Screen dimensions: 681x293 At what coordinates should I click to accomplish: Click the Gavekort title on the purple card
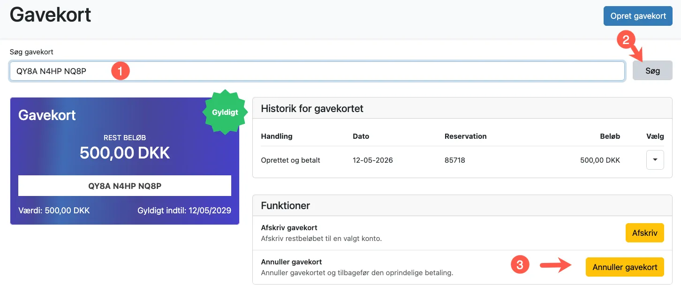(x=47, y=115)
